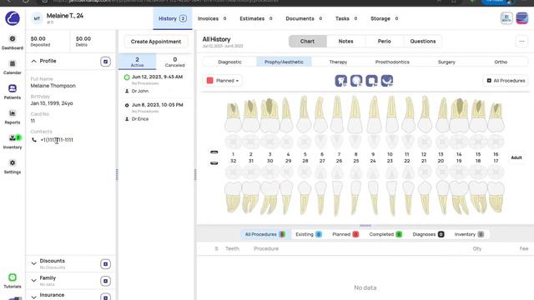Select the Prosthodontics procedure category

click(392, 62)
